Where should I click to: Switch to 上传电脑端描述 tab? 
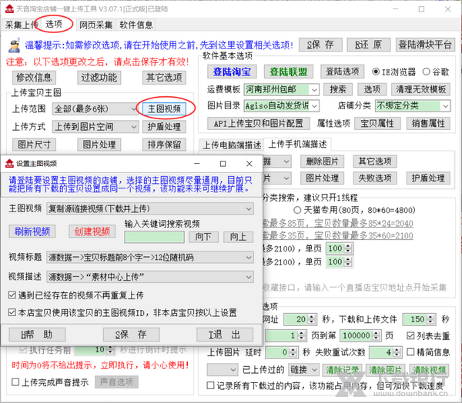pyautogui.click(x=232, y=145)
